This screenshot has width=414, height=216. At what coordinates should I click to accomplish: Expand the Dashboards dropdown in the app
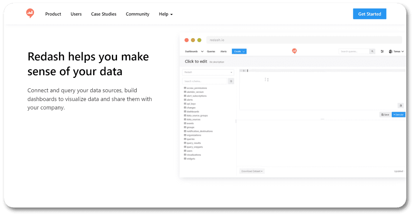(x=194, y=51)
